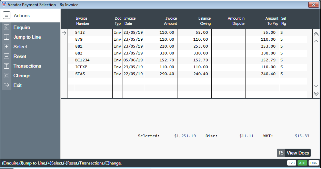This screenshot has height=169, width=321.
Task: Click the Actions header label
Action: [21, 16]
